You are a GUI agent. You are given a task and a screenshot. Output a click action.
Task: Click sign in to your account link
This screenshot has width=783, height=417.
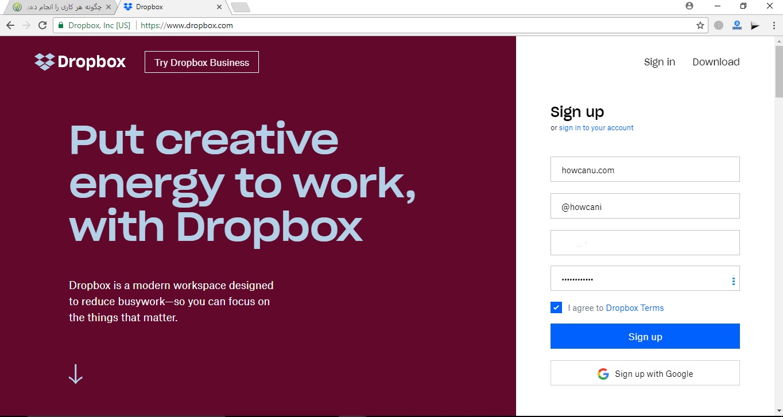596,128
